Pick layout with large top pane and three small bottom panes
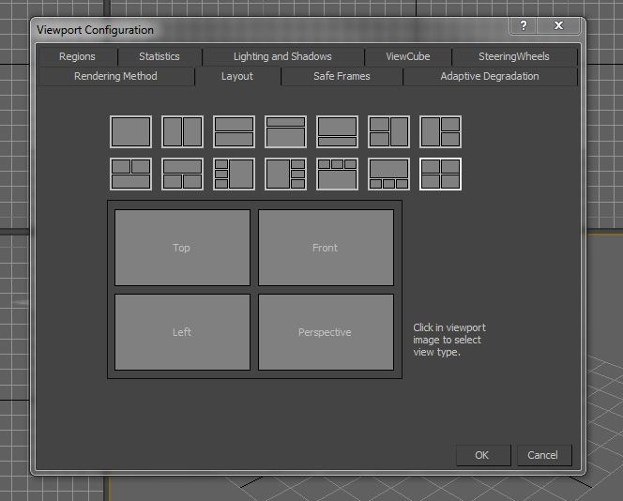The image size is (623, 501). 389,174
